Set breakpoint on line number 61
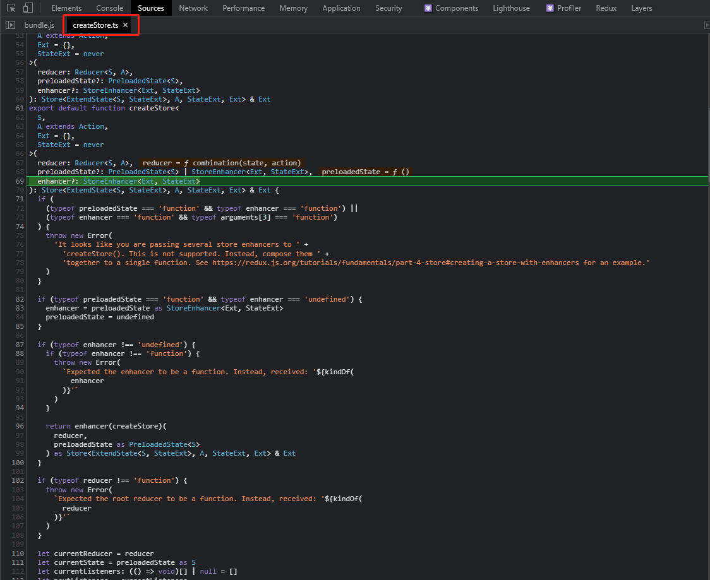Viewport: 710px width, 580px height. pos(20,108)
